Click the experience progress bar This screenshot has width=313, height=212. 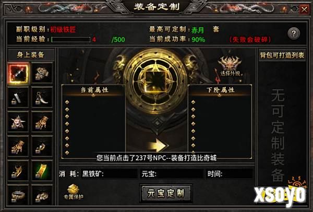(71, 39)
